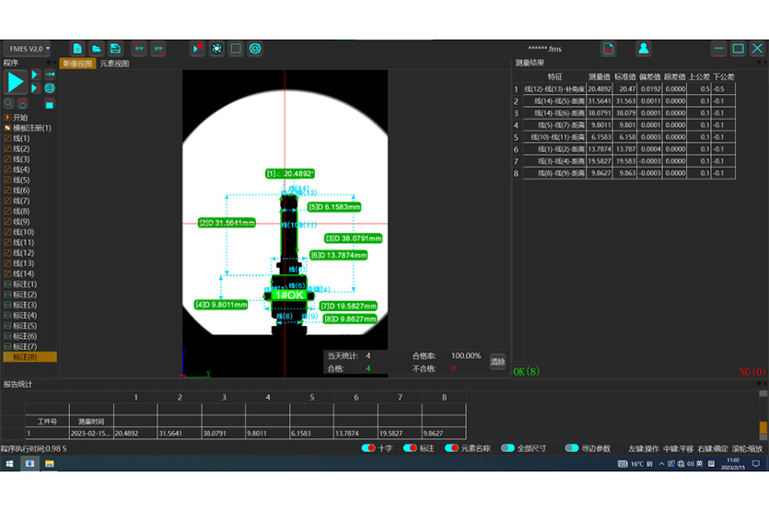Switch to the 元素视图 tab

click(115, 64)
